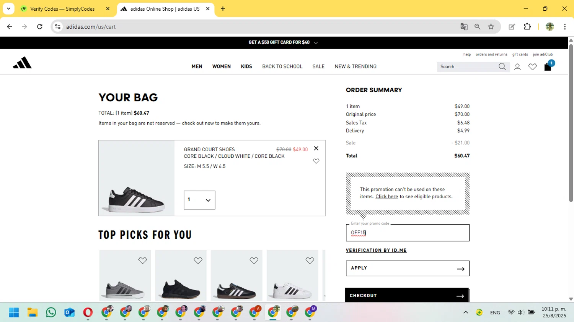The width and height of the screenshot is (574, 322).
Task: Click the adidas logo in header
Action: point(22,63)
